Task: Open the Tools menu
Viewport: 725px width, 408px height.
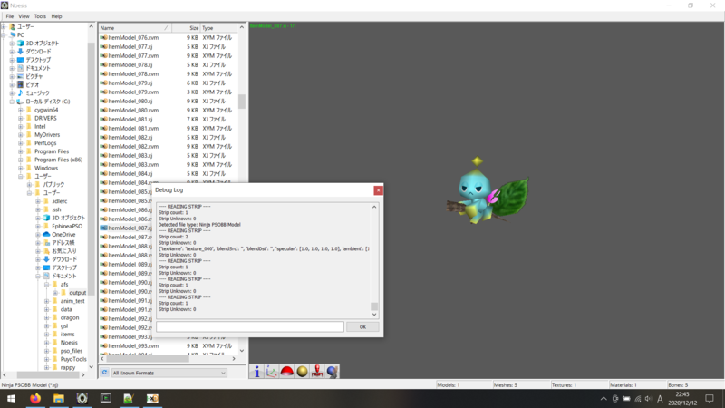Action: pyautogui.click(x=40, y=16)
